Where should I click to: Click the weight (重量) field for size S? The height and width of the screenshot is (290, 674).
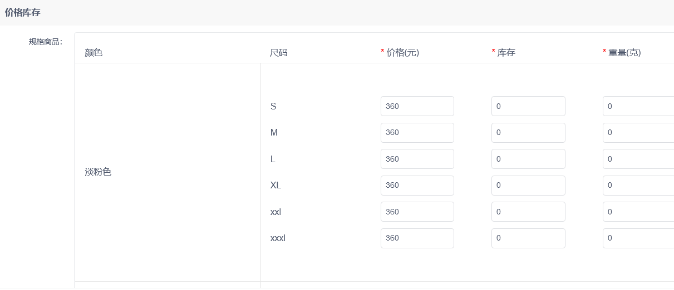(638, 106)
